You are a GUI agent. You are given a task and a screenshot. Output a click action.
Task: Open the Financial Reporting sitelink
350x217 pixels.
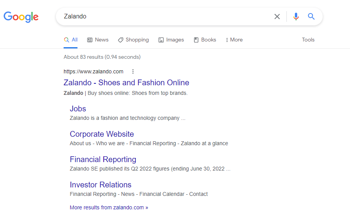(103, 159)
